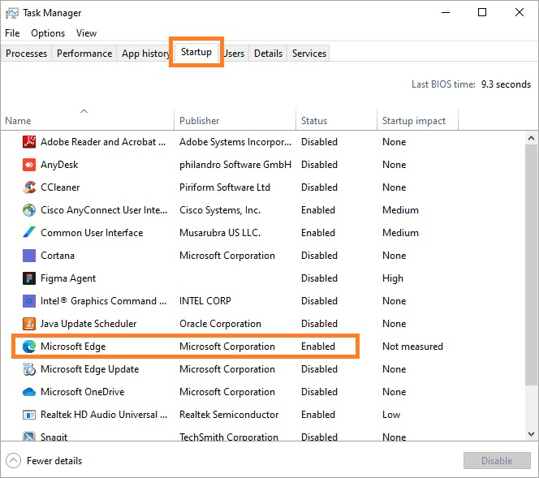This screenshot has width=539, height=478.
Task: Sort by Startup impact column header
Action: tap(414, 121)
